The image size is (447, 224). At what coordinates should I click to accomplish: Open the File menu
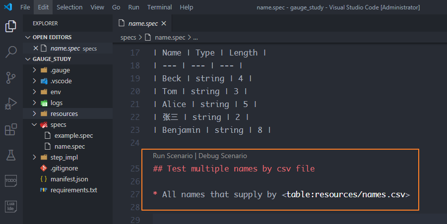pos(25,7)
